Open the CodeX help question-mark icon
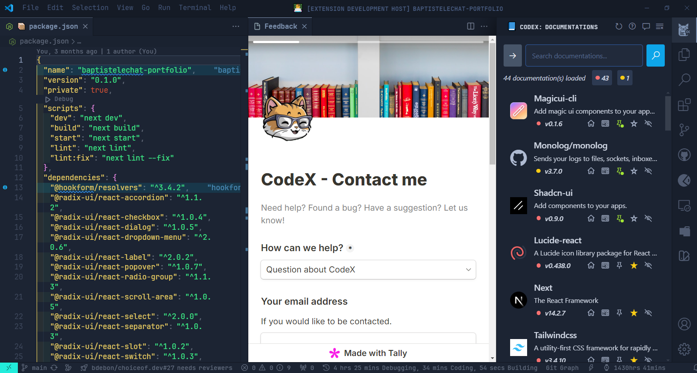Viewport: 697px width, 373px height. (632, 27)
